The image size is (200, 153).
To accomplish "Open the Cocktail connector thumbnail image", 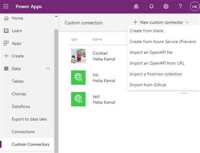I will coord(78,56).
